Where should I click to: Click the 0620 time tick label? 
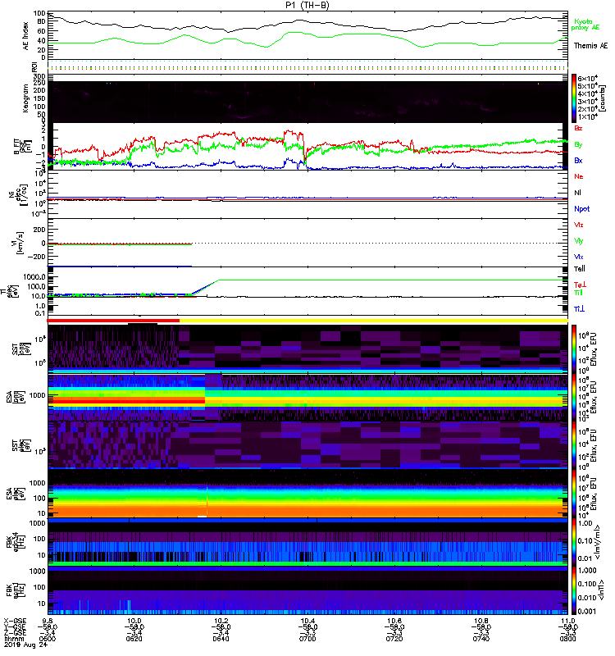click(x=134, y=639)
